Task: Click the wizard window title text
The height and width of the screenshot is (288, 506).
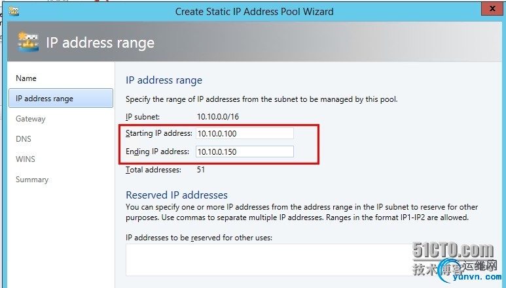Action: click(x=254, y=12)
